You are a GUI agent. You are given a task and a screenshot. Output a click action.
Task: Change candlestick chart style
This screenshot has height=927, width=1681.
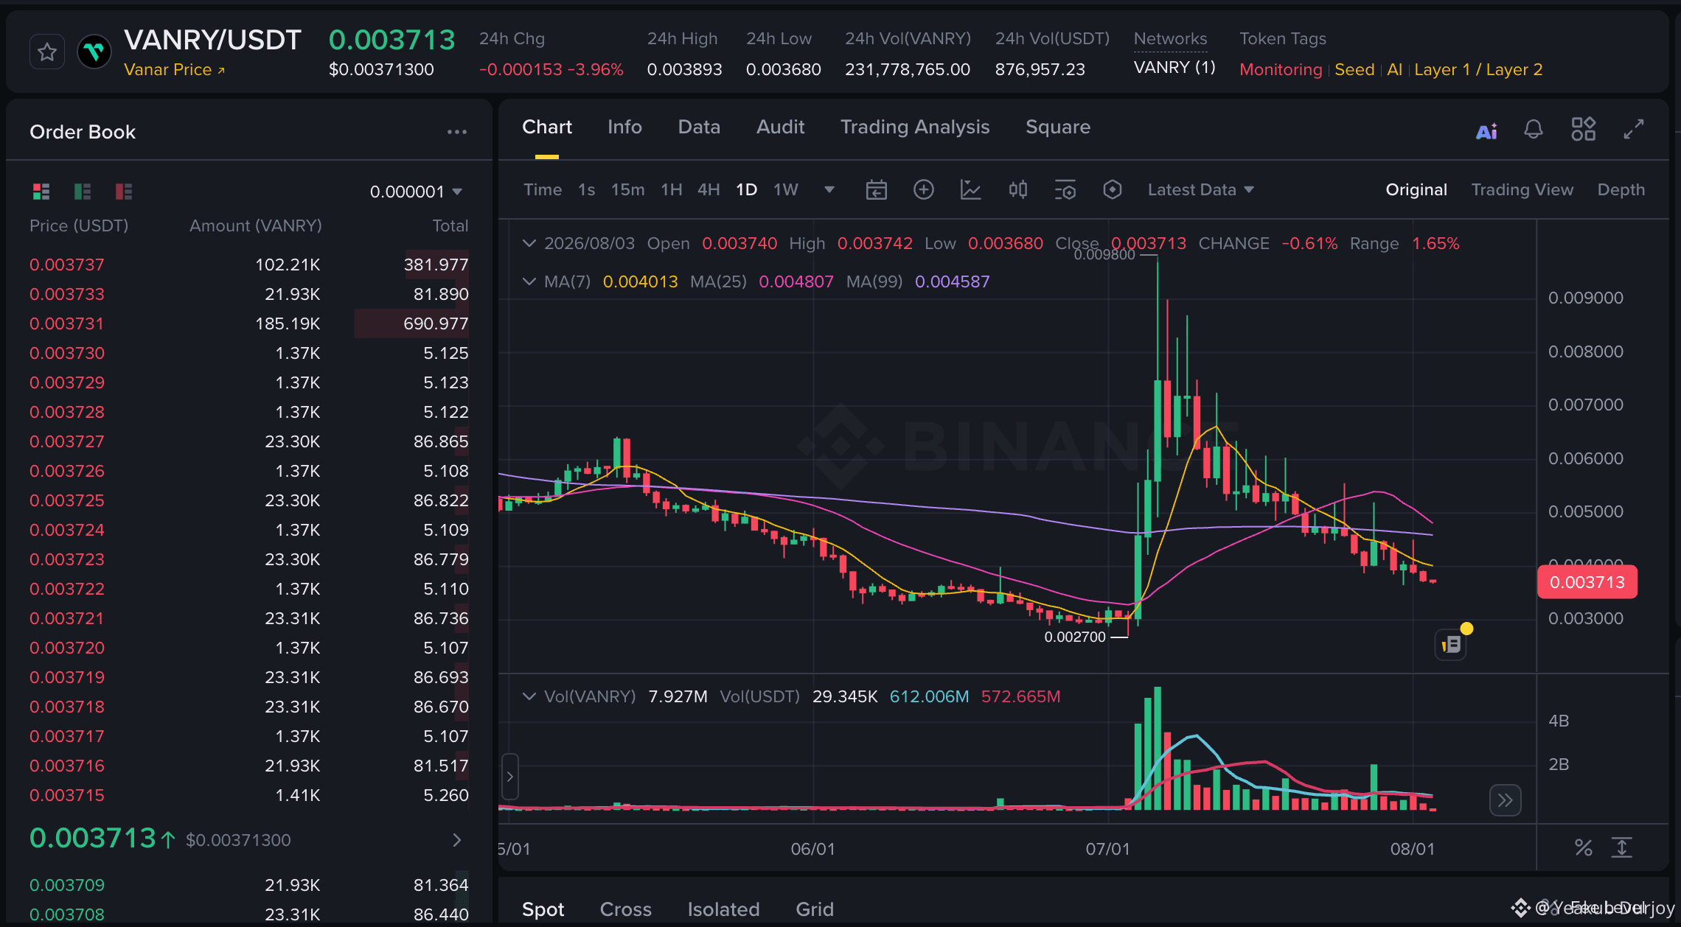pyautogui.click(x=1018, y=189)
